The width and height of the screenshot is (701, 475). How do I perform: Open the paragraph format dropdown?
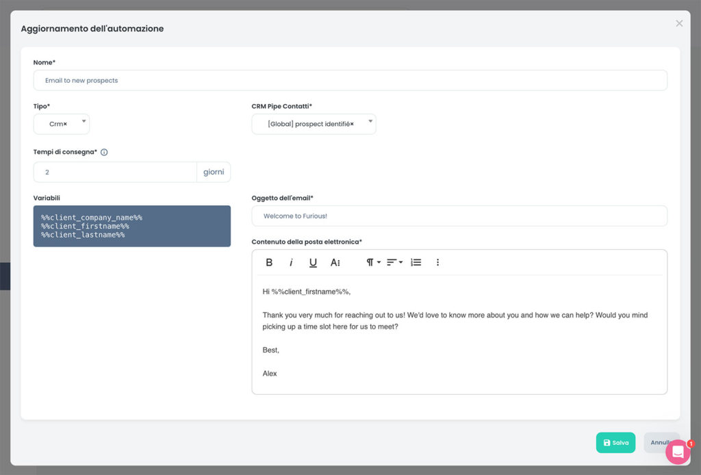tap(373, 262)
